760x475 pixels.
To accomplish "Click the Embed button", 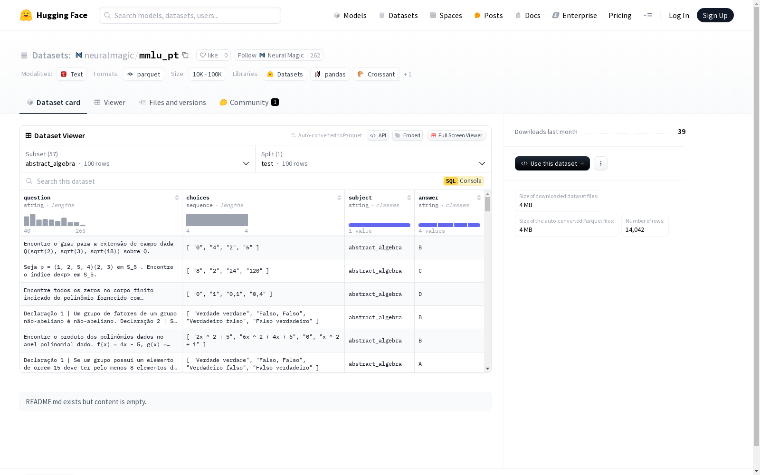I will pyautogui.click(x=408, y=135).
